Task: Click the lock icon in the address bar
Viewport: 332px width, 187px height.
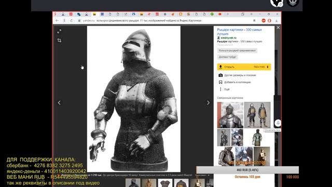Action: coord(79,21)
